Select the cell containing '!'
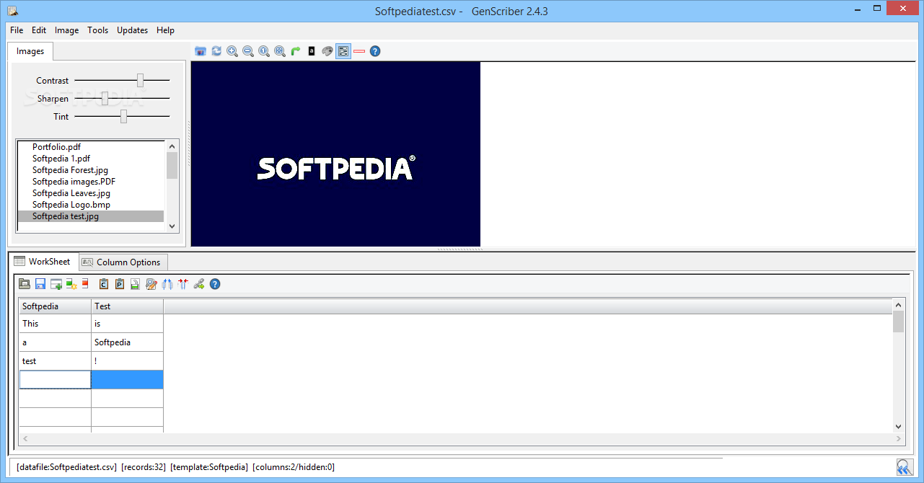This screenshot has height=483, width=924. [x=128, y=361]
